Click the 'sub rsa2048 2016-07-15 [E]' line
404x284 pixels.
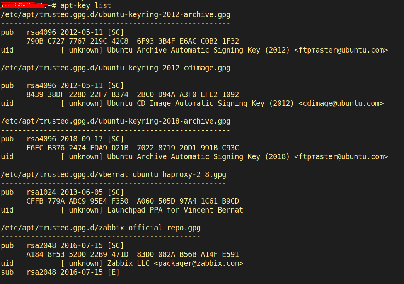pos(60,272)
